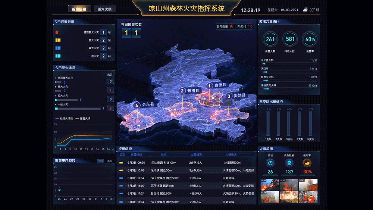Click dispatch cell '4分队8人'
The image size is (373, 210).
[195, 194]
